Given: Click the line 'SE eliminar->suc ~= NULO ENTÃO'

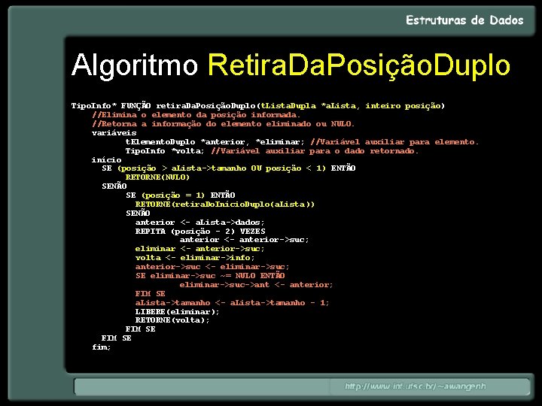Looking at the screenshot, I should pyautogui.click(x=210, y=275).
